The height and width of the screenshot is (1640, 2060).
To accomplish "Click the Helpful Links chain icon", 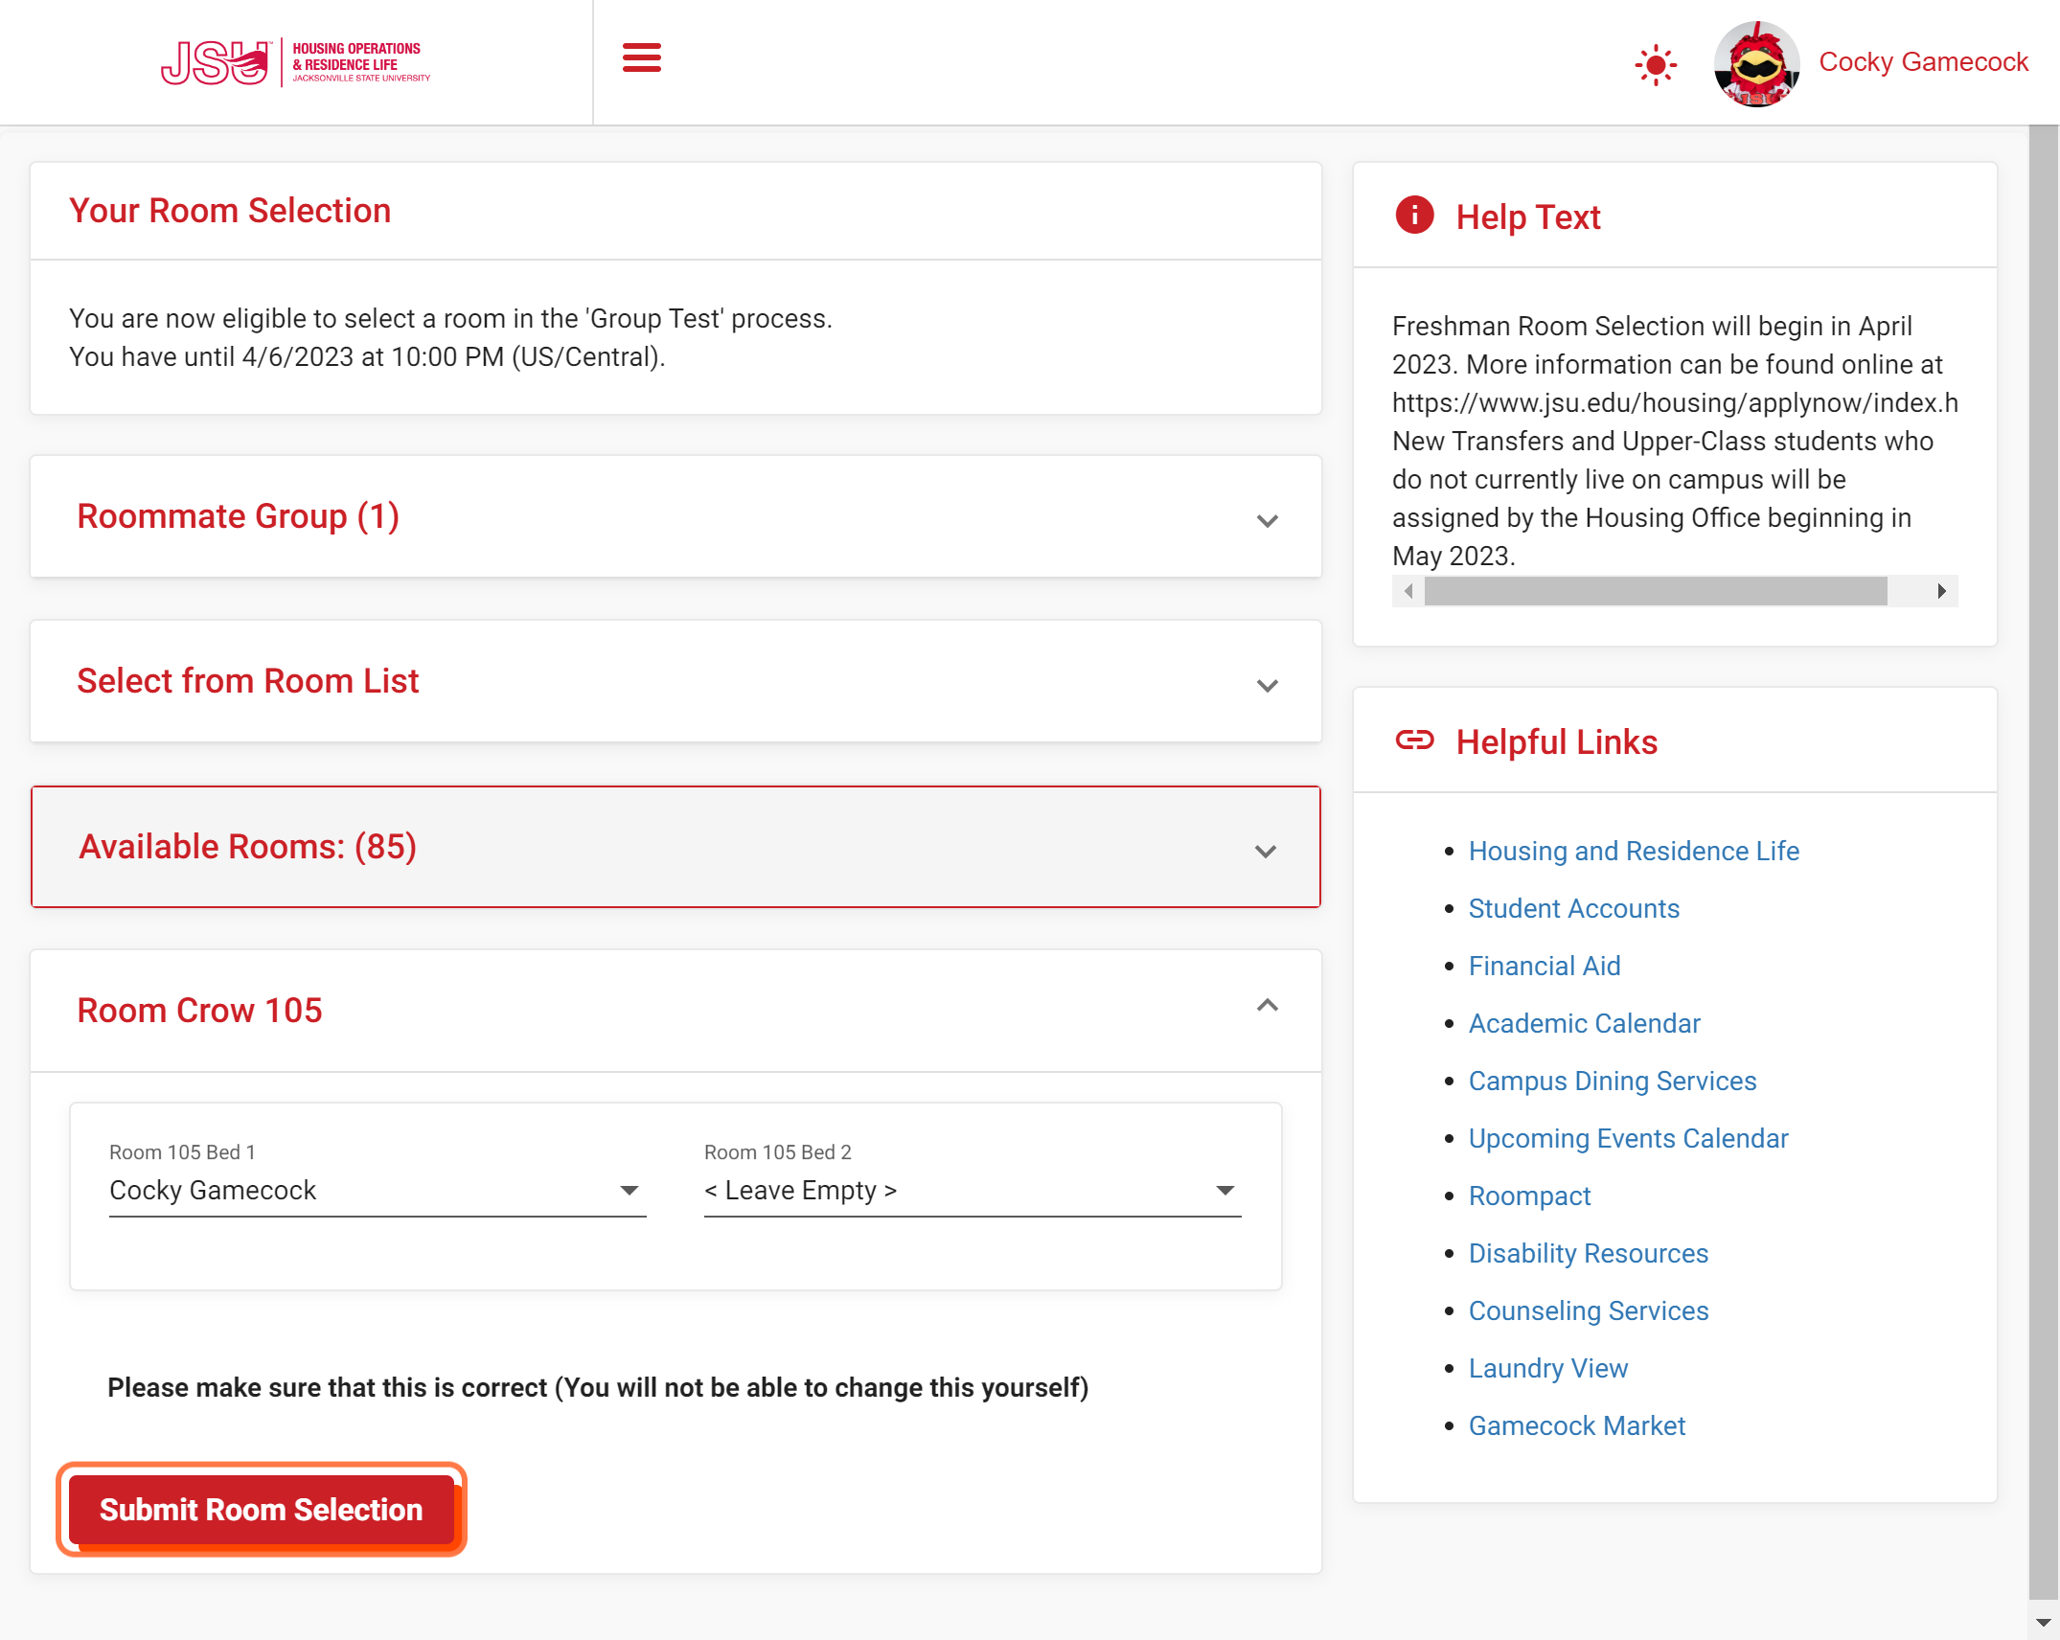I will coord(1414,740).
